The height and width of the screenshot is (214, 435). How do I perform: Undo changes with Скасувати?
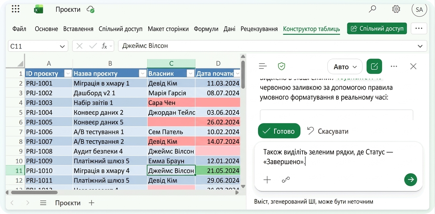tap(328, 131)
